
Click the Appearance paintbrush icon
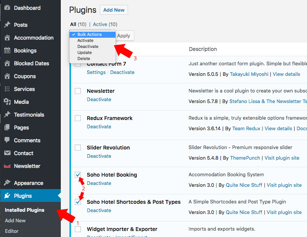pyautogui.click(x=7, y=183)
